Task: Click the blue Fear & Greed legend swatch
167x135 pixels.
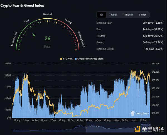Action: click(x=75, y=59)
